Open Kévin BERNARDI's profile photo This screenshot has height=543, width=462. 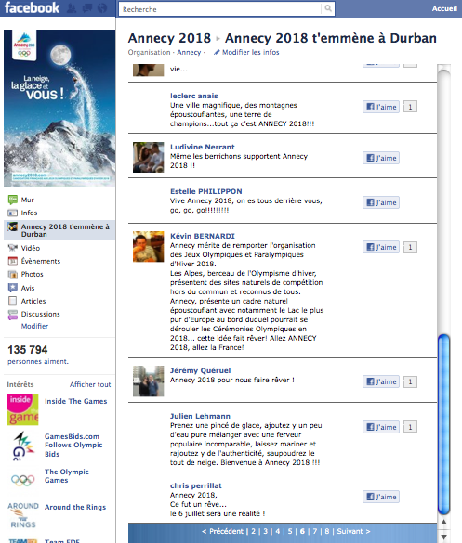(149, 247)
